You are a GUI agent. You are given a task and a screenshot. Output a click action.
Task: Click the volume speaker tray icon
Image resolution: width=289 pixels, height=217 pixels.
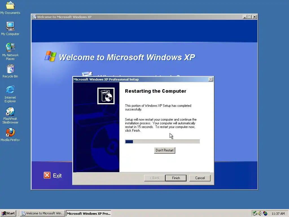260,213
